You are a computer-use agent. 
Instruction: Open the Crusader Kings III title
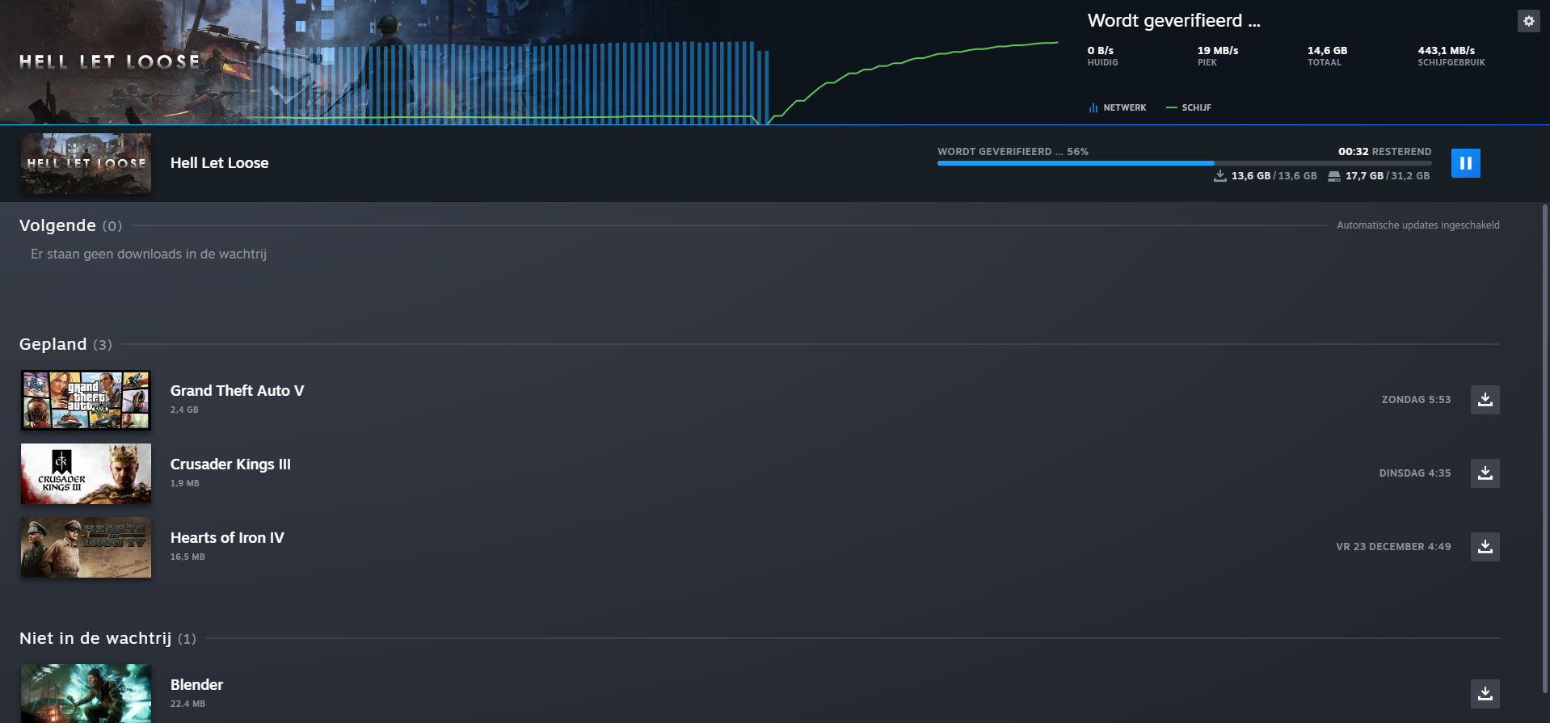pos(230,464)
